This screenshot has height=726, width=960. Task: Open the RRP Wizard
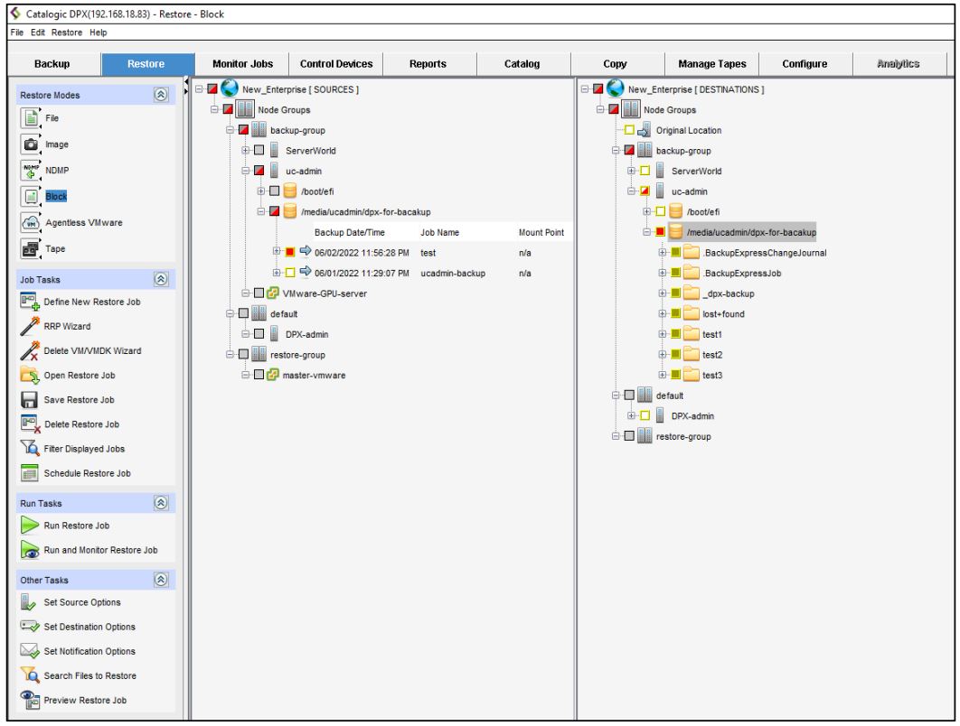27,326
